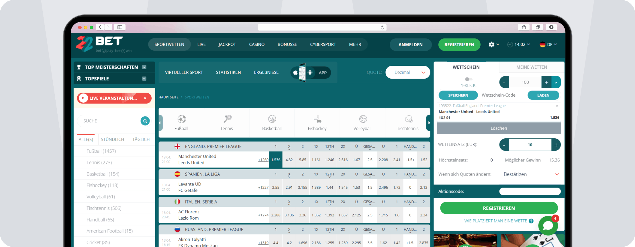Click the live play icon in banner

83,98
